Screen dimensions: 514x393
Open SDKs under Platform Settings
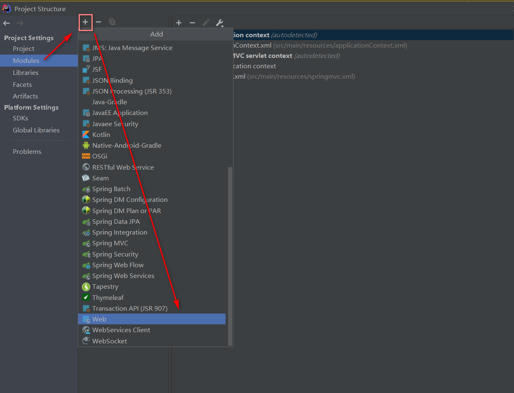20,118
